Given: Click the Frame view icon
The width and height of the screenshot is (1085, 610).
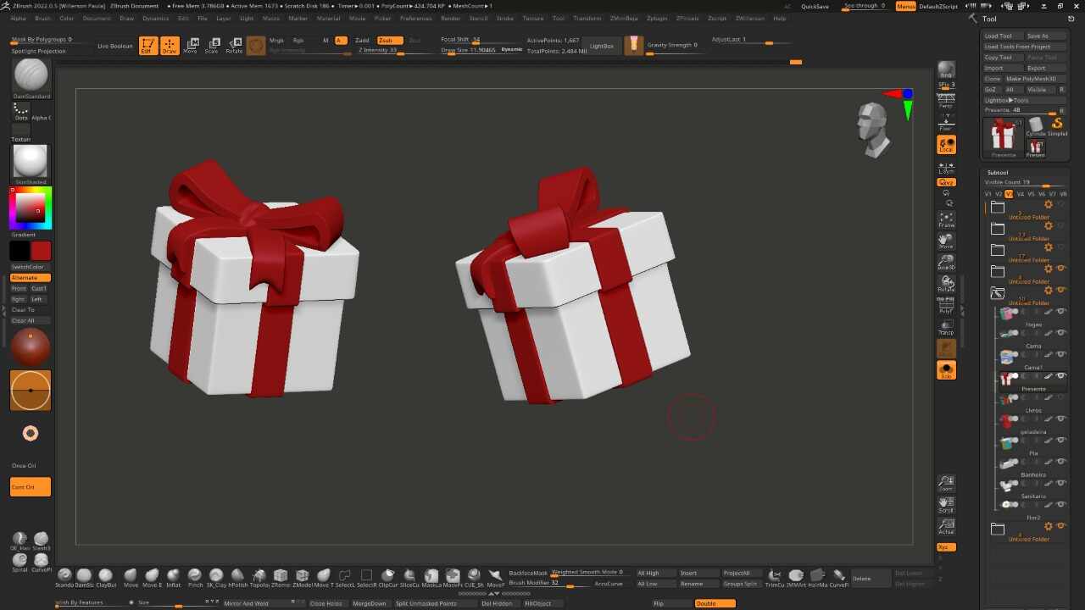Looking at the screenshot, I should coord(946,219).
